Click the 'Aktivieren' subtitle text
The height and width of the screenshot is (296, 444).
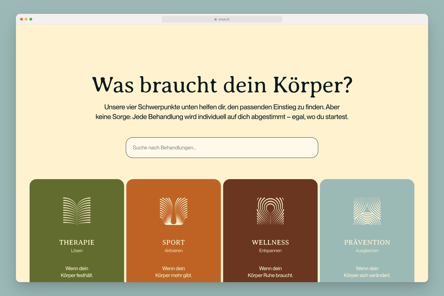pyautogui.click(x=174, y=251)
